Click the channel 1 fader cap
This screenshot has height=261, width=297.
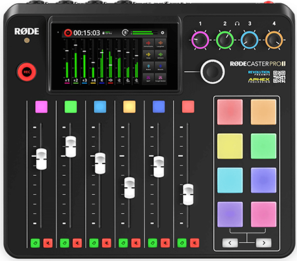[42, 159]
